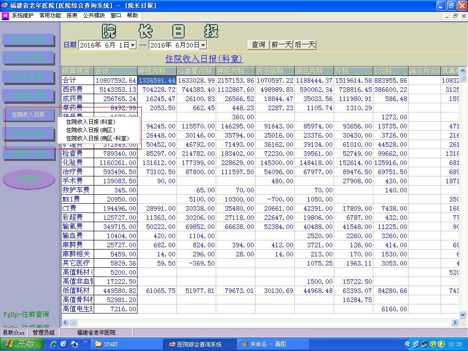Open the 常用功能 menu
468x351 pixels.
tap(50, 16)
